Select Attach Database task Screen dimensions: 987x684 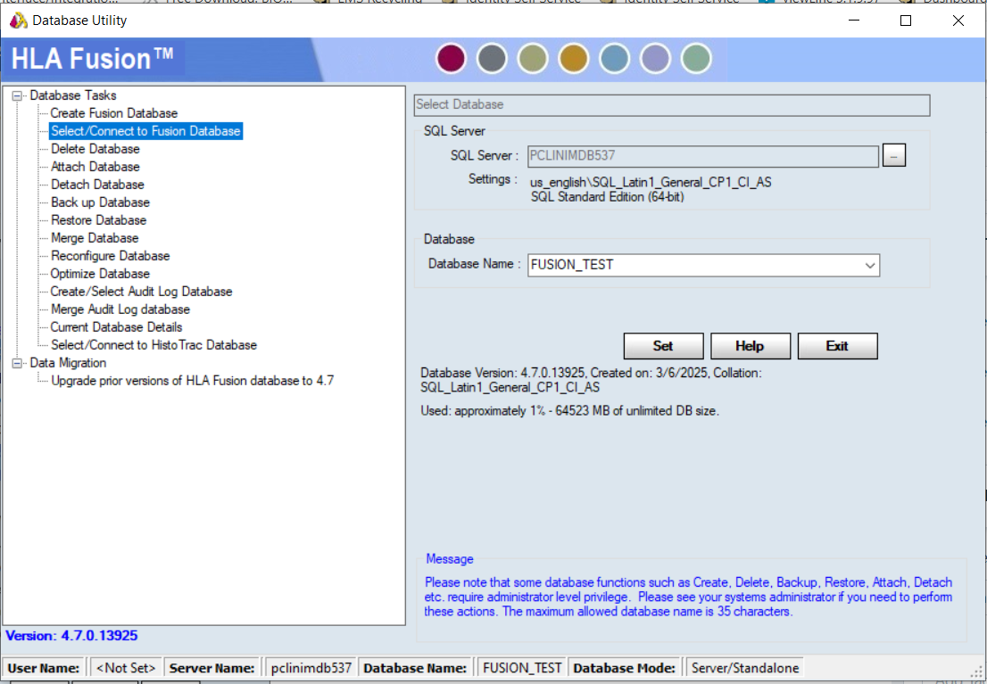95,167
